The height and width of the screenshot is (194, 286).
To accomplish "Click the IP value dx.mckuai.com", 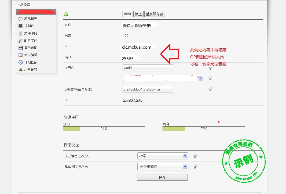I will (137, 47).
